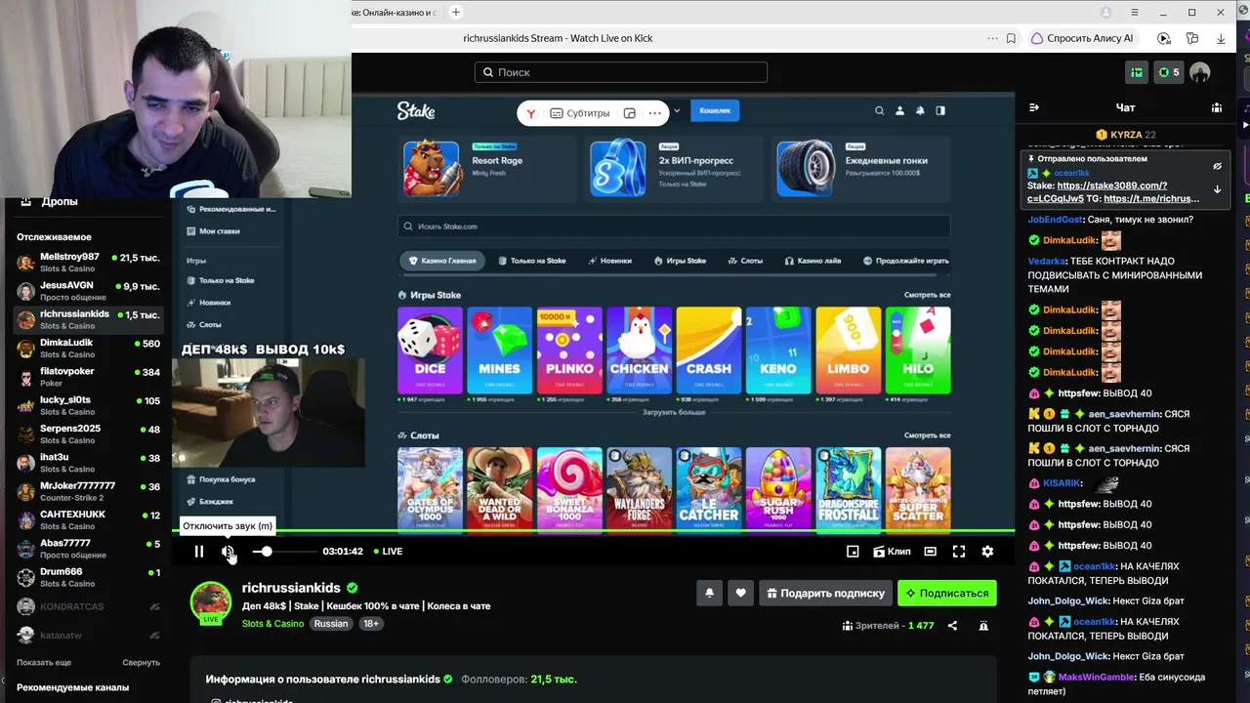This screenshot has width=1250, height=703.
Task: Open the Stake notifications bell
Action: tap(920, 111)
